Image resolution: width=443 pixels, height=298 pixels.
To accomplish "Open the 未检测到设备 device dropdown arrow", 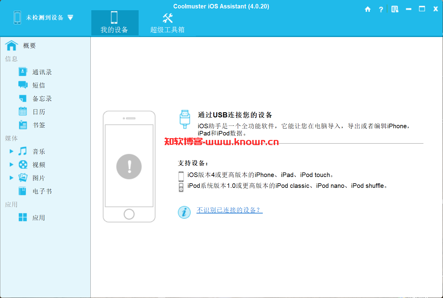I will [x=70, y=17].
